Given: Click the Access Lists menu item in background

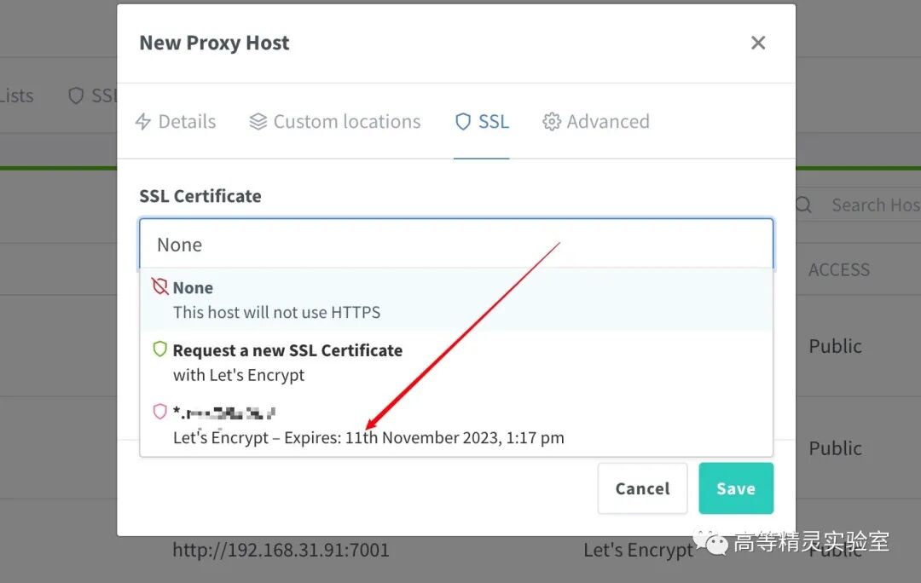Looking at the screenshot, I should (16, 95).
